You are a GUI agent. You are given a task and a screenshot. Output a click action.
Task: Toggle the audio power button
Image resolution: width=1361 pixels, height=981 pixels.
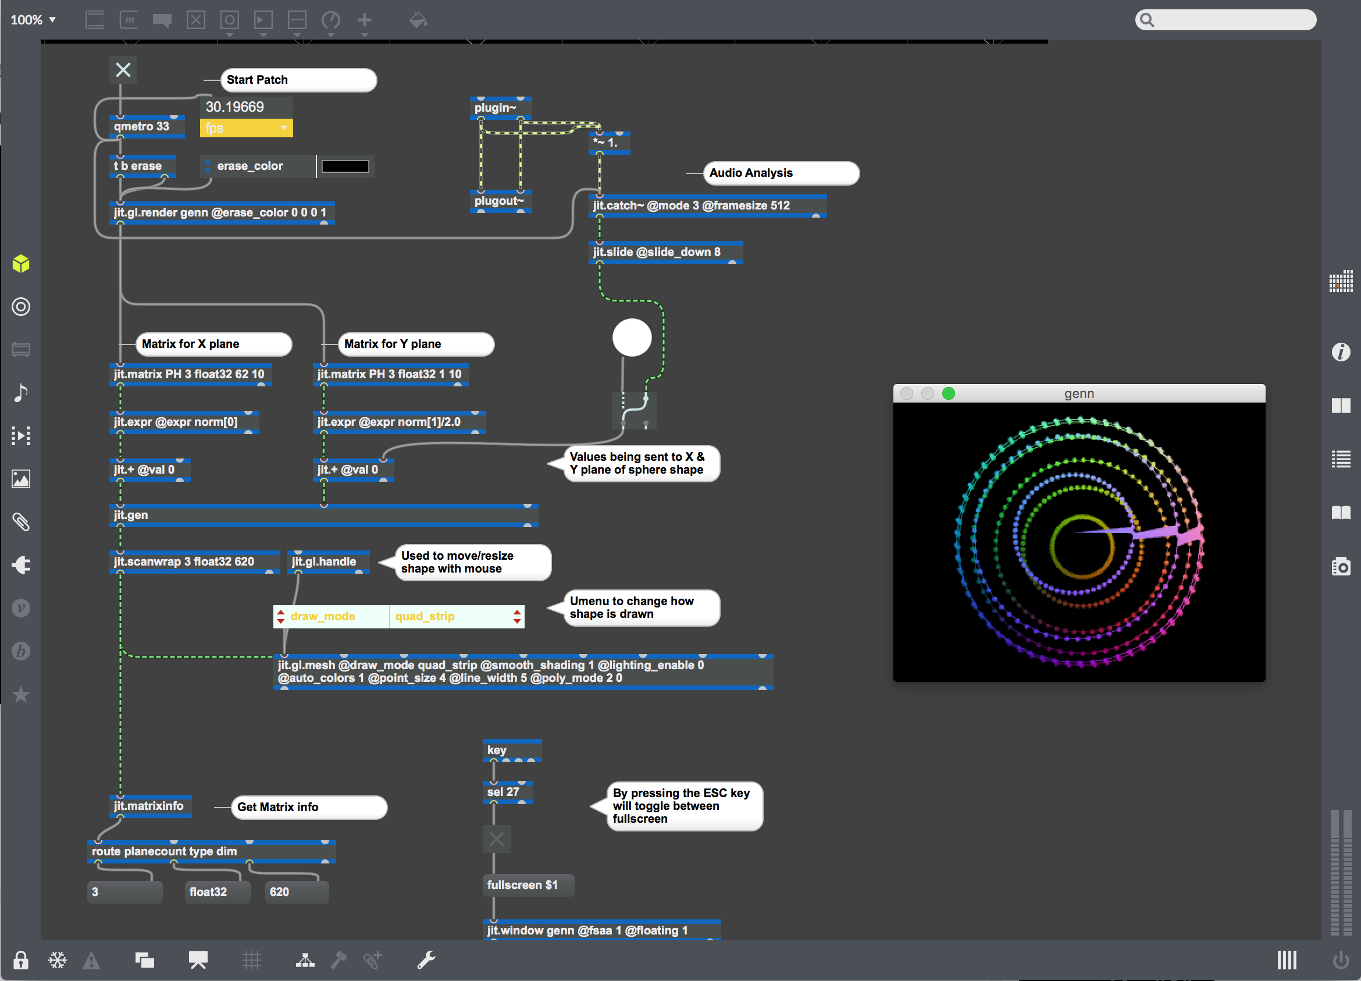[x=1341, y=960]
